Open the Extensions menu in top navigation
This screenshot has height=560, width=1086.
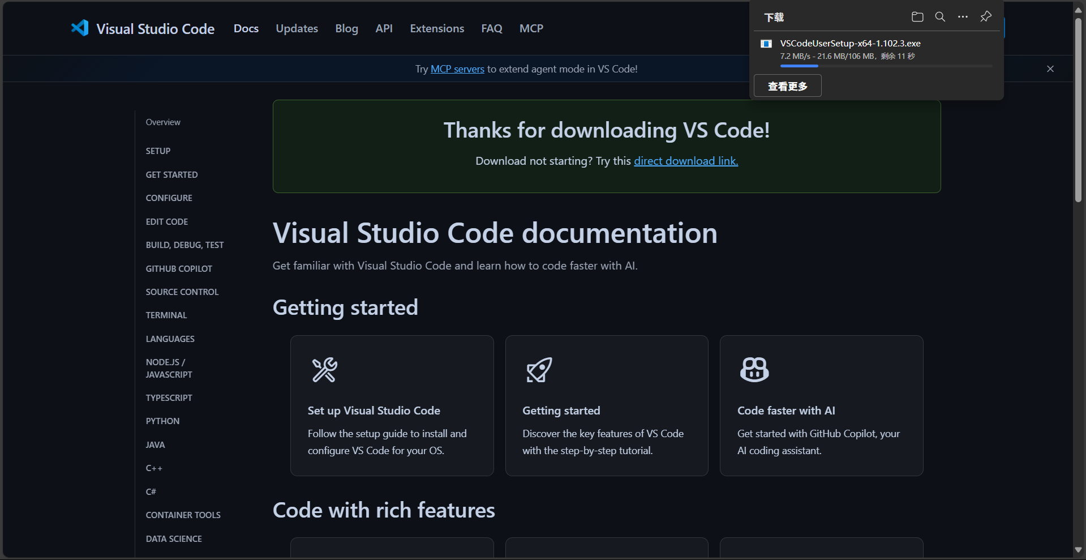437,28
